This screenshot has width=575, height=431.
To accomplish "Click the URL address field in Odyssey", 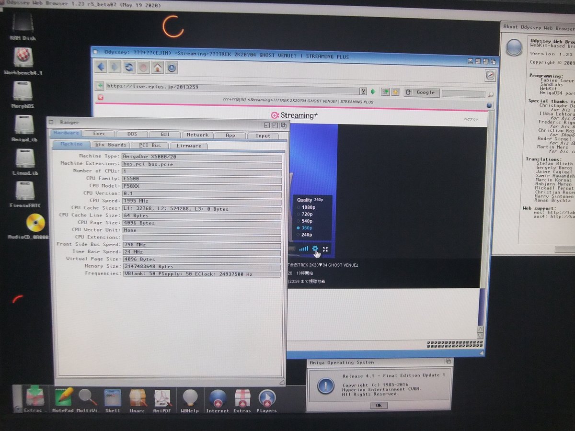I will coord(232,88).
